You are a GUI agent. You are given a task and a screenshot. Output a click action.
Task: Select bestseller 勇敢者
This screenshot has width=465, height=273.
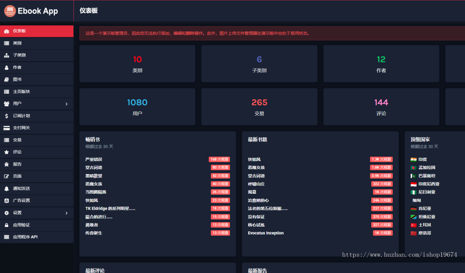click(x=92, y=225)
